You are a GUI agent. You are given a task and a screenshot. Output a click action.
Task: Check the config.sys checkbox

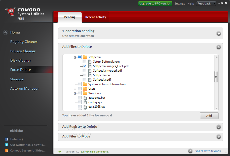click(x=80, y=102)
